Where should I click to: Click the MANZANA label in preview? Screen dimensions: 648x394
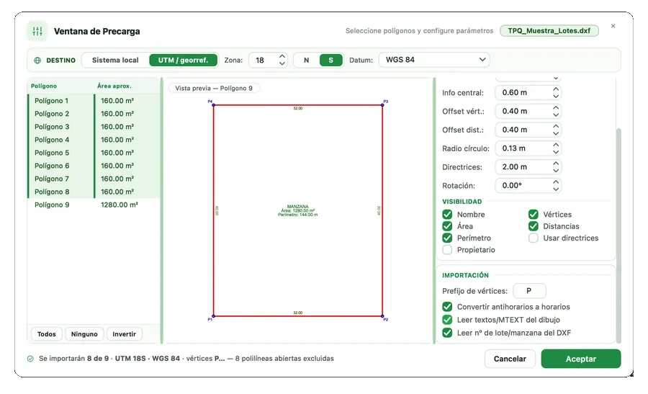click(297, 206)
